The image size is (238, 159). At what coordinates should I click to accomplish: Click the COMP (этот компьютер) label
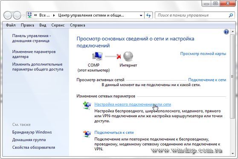point(93,68)
